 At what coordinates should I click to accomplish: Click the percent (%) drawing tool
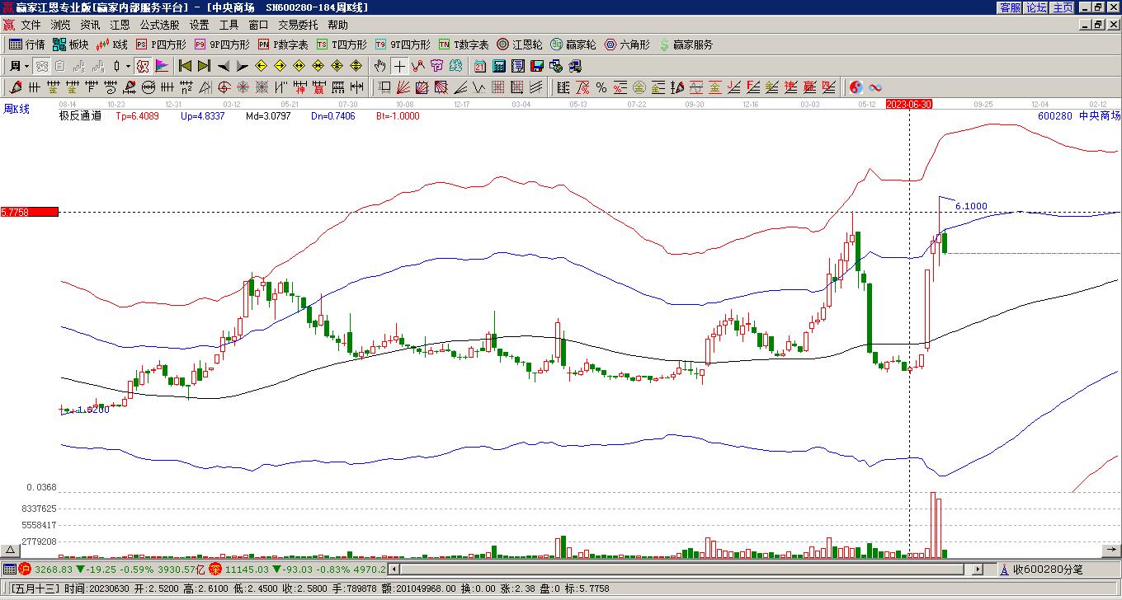coord(601,87)
